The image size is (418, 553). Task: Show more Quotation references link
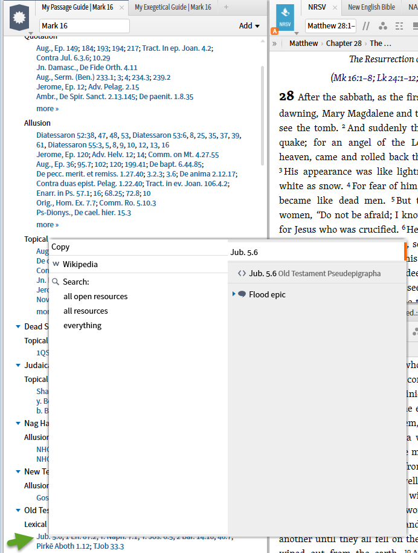click(x=48, y=109)
